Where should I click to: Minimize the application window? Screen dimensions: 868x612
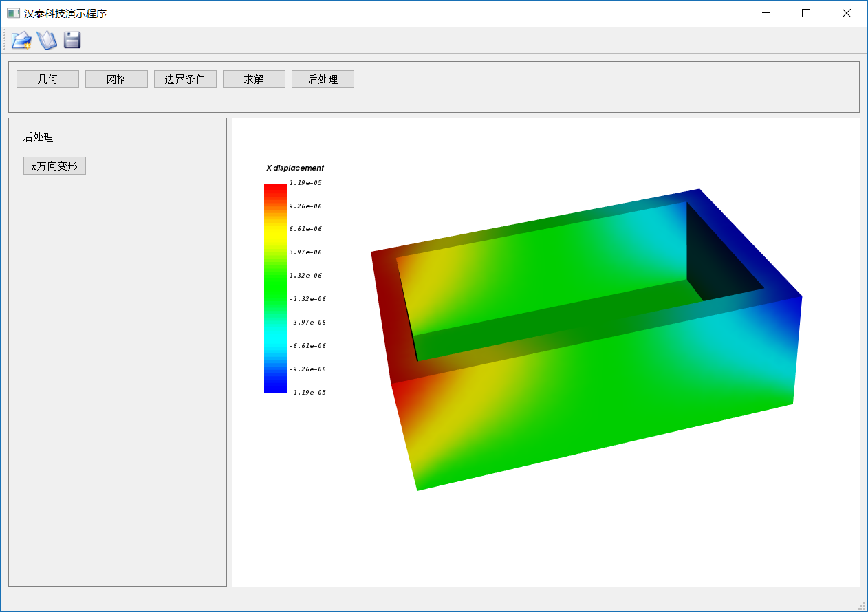tap(766, 13)
